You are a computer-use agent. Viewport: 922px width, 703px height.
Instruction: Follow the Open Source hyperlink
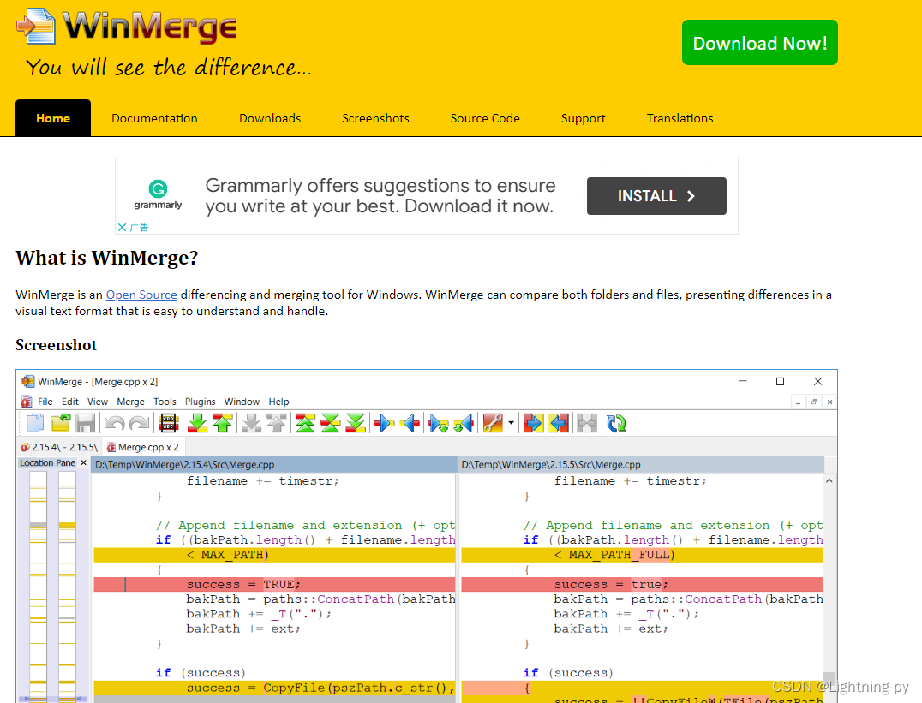[141, 295]
